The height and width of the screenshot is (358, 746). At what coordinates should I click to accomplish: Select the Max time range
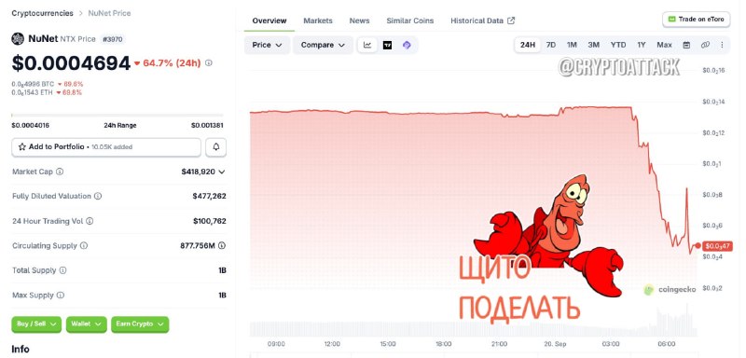664,45
